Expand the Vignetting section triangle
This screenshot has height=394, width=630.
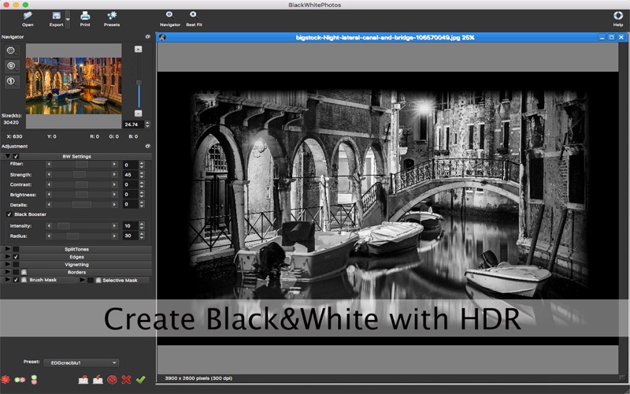[x=8, y=264]
